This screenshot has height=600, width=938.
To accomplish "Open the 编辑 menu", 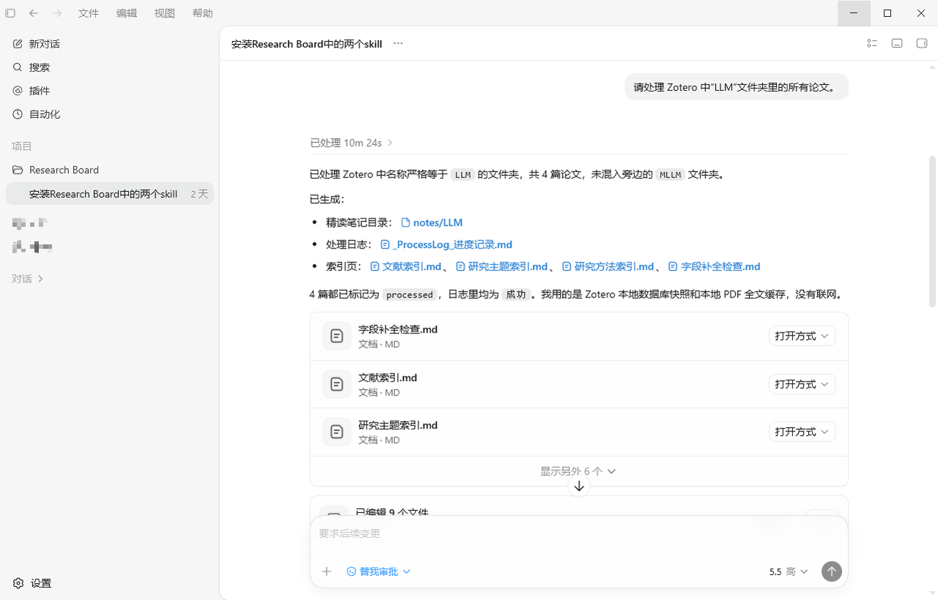I will pos(127,13).
